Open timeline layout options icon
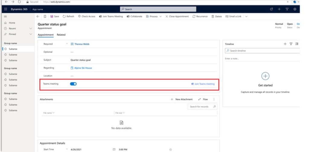This screenshot has width=309, height=152. click(297, 44)
